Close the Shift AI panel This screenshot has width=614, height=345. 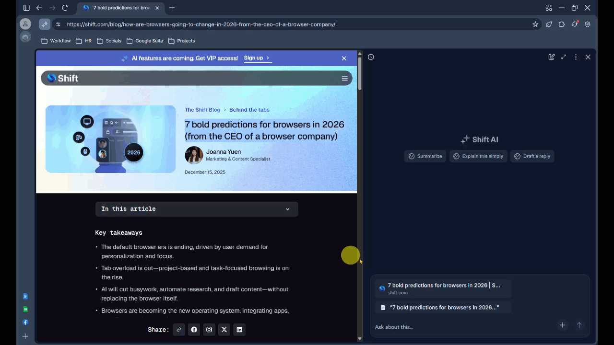(588, 57)
